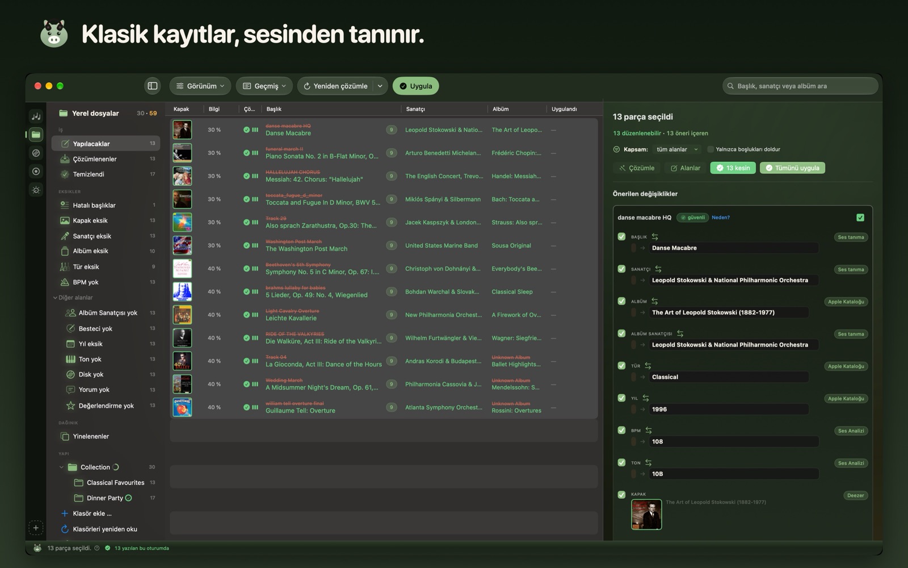908x568 pixels.
Task: Click the Neden? link
Action: pos(721,218)
